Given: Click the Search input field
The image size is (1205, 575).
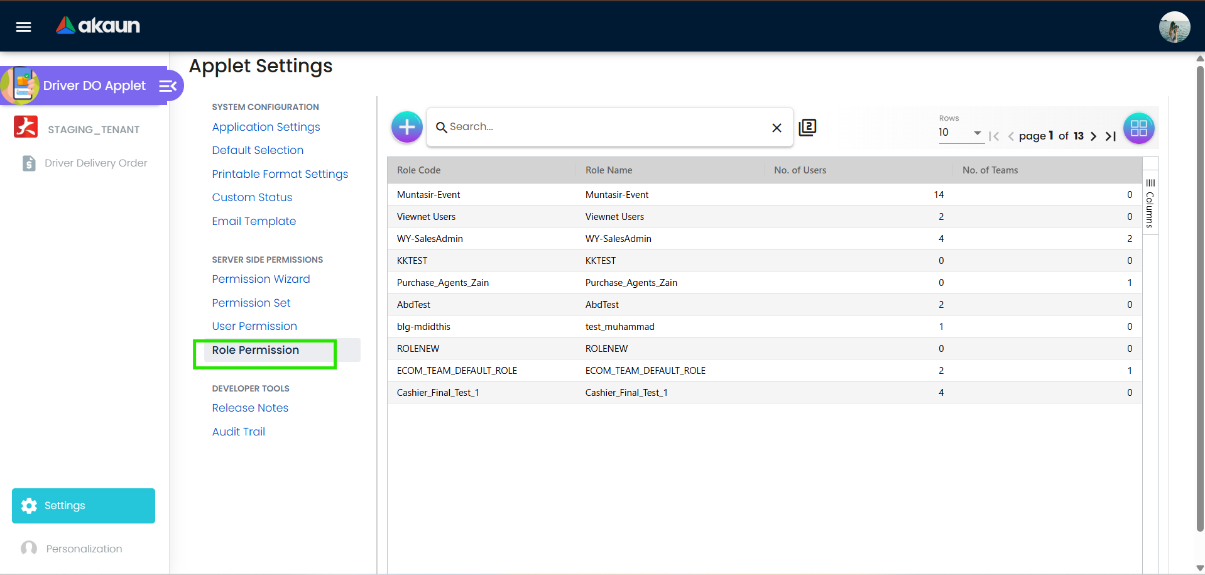Looking at the screenshot, I should click(x=597, y=127).
